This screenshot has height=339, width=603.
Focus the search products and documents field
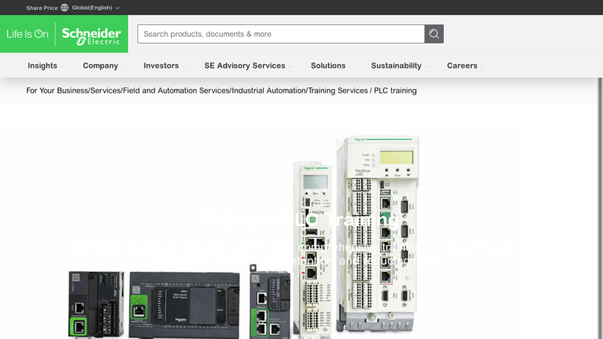280,34
